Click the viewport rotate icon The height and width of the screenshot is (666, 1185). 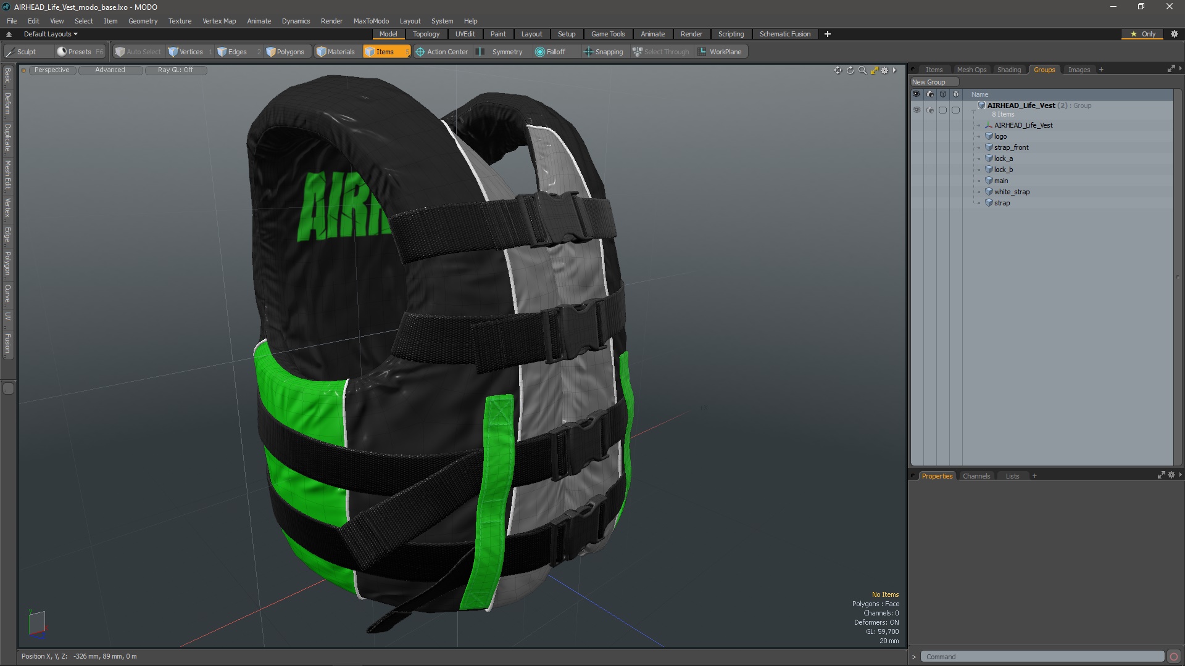(x=850, y=70)
